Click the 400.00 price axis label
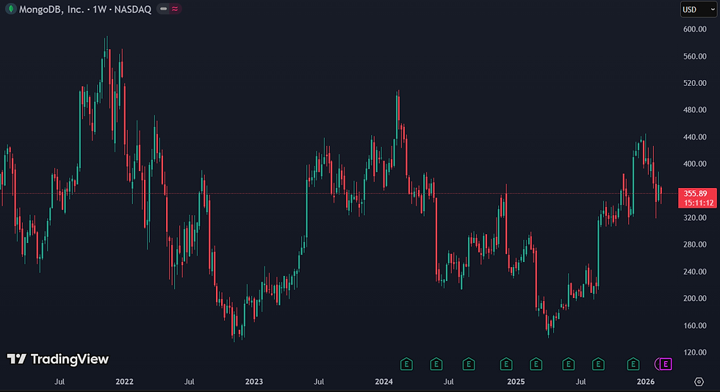 695,164
